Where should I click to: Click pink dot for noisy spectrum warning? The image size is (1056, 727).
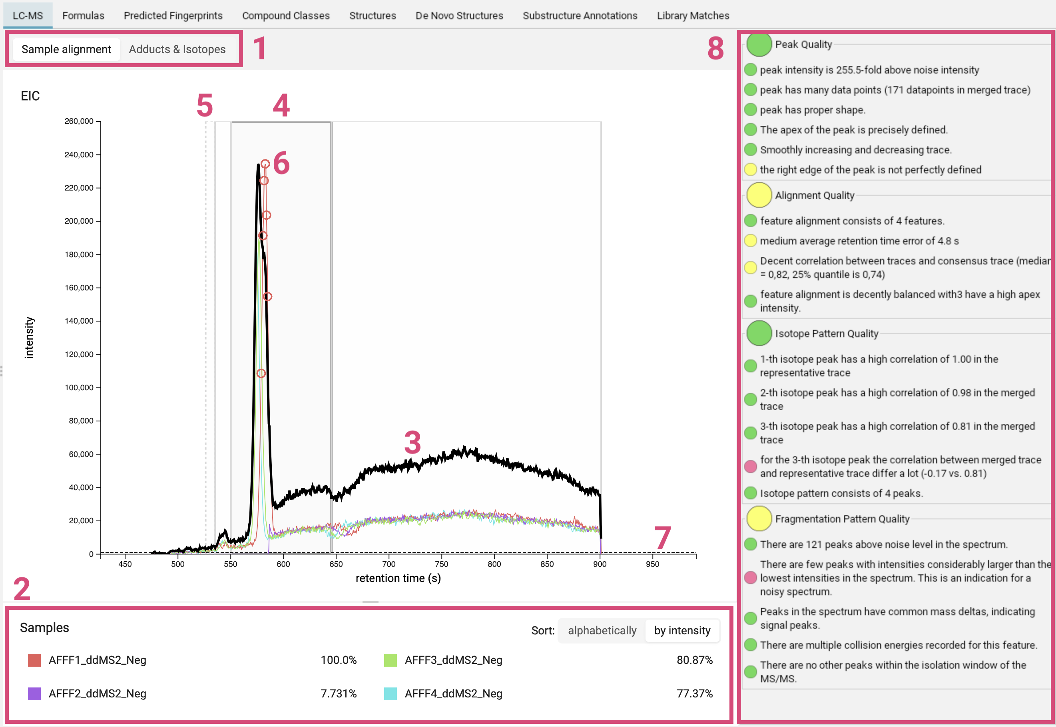(x=750, y=578)
